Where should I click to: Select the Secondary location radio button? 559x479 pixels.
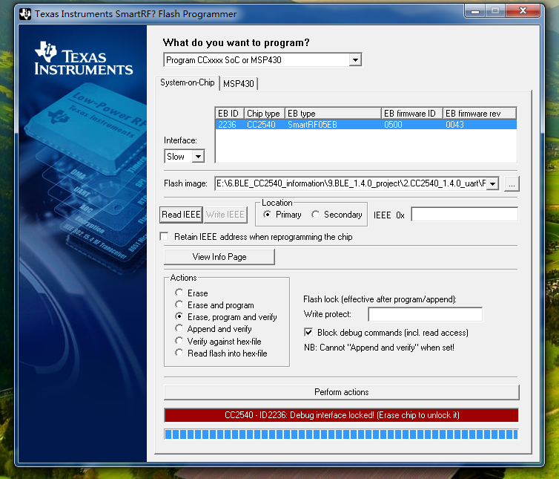[315, 215]
